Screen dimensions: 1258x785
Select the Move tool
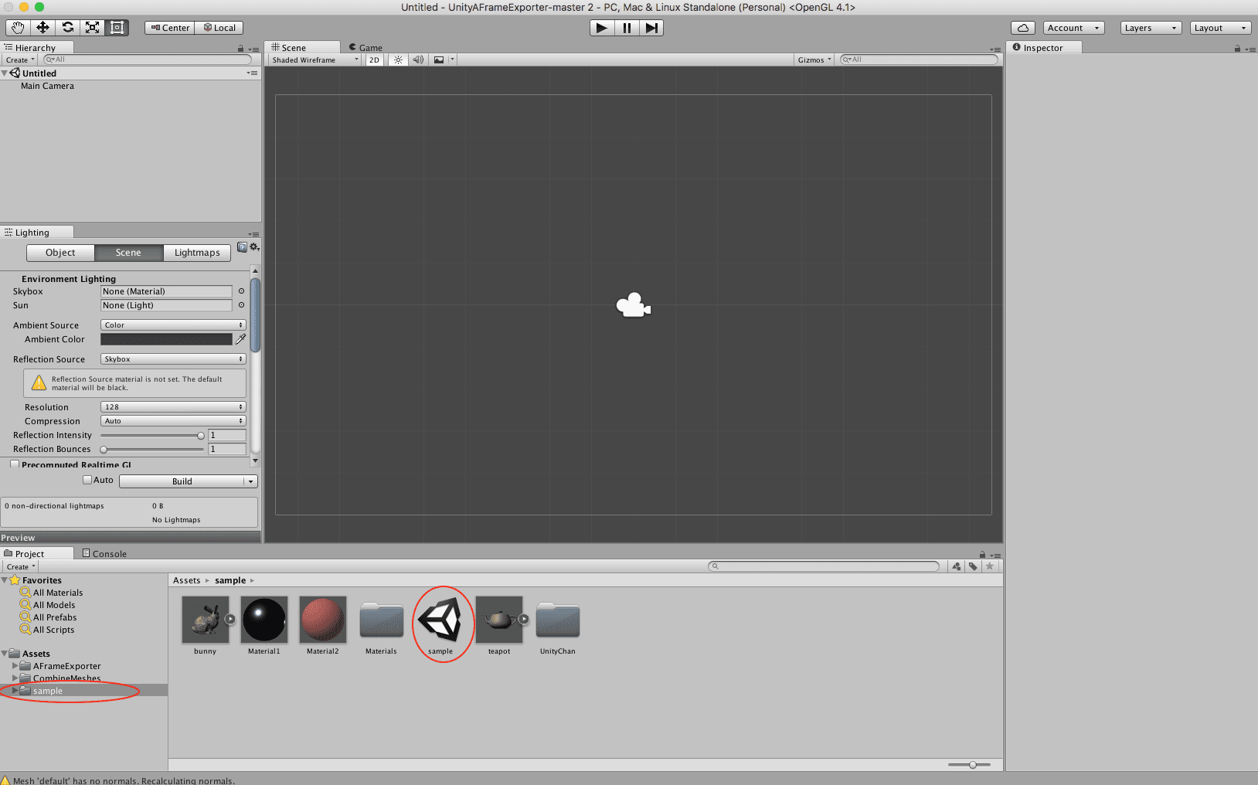click(x=42, y=28)
